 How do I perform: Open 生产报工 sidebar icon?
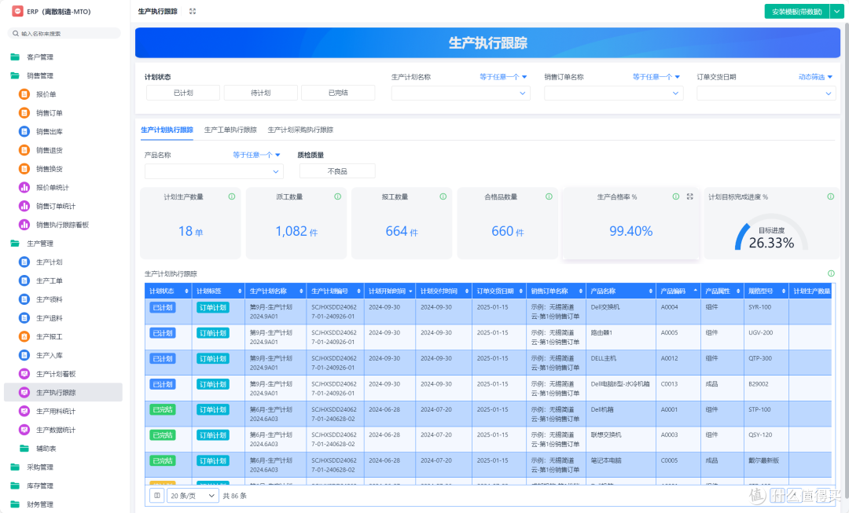(24, 336)
